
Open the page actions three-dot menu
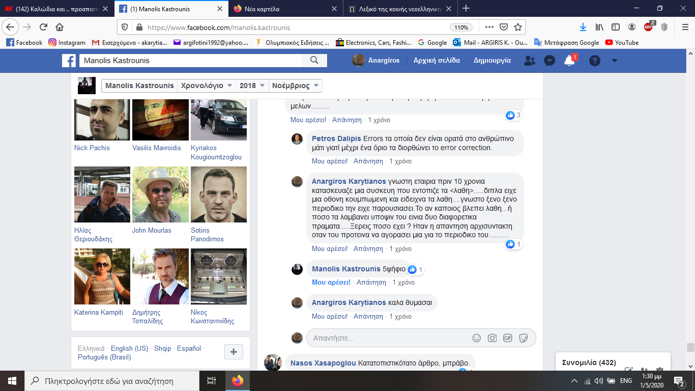point(489,27)
